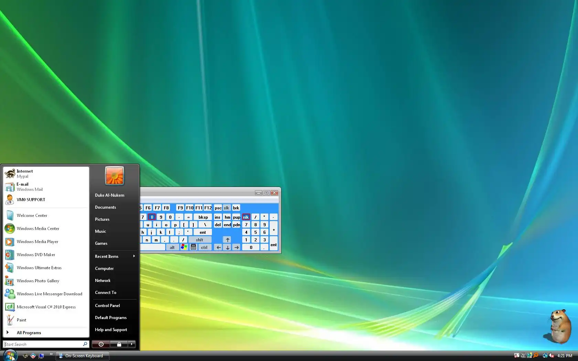Click the right arrow key on On-Screen Keyboard
The width and height of the screenshot is (578, 361).
pyautogui.click(x=236, y=247)
